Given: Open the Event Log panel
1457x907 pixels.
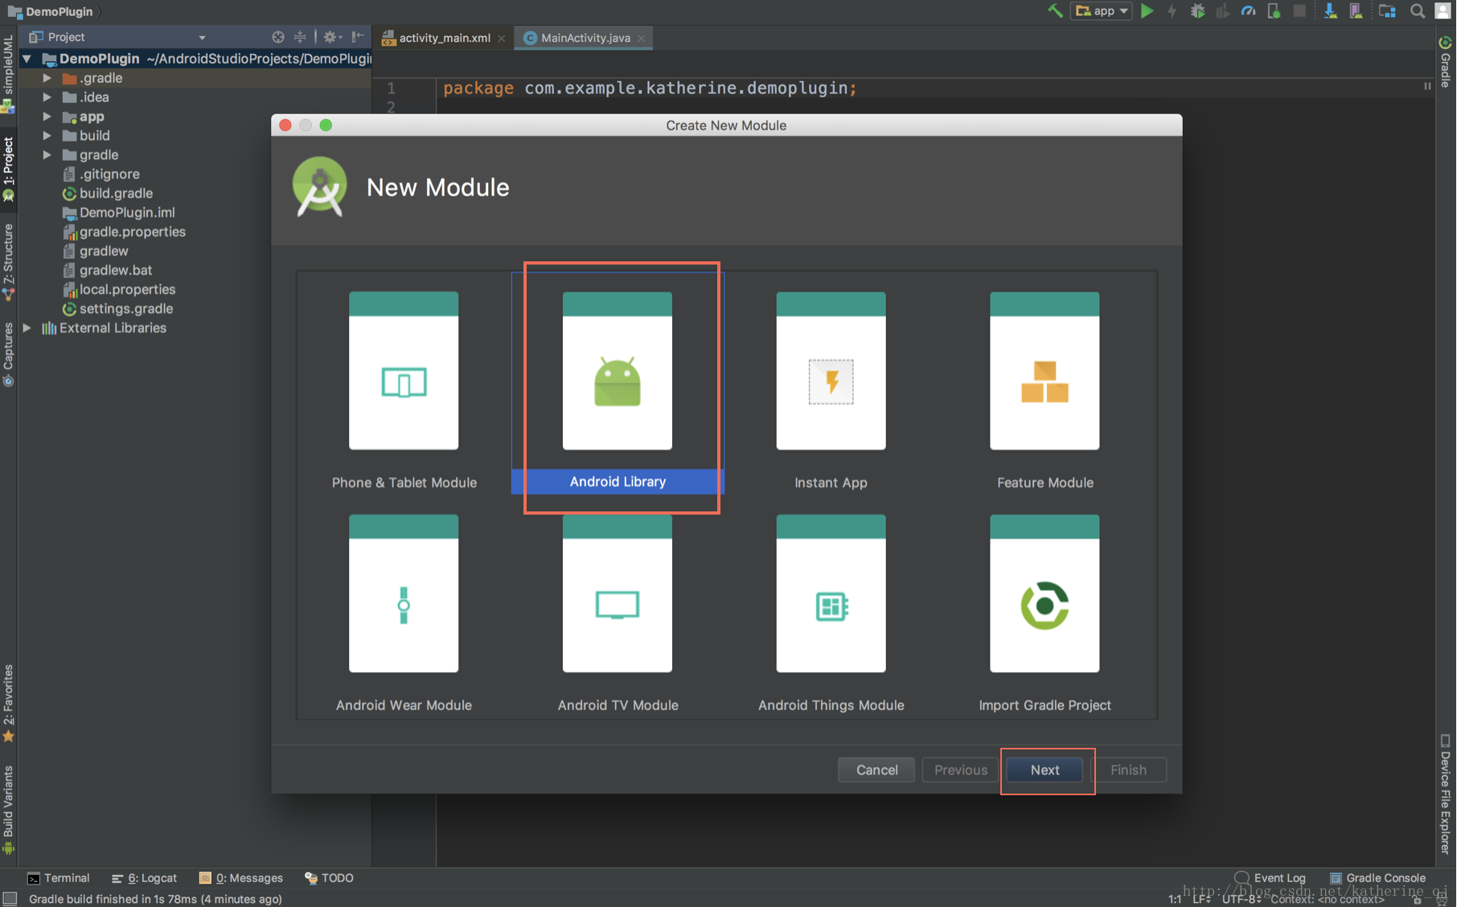Looking at the screenshot, I should click(x=1270, y=878).
